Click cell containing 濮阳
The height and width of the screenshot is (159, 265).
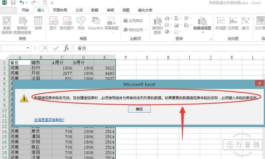41,137
